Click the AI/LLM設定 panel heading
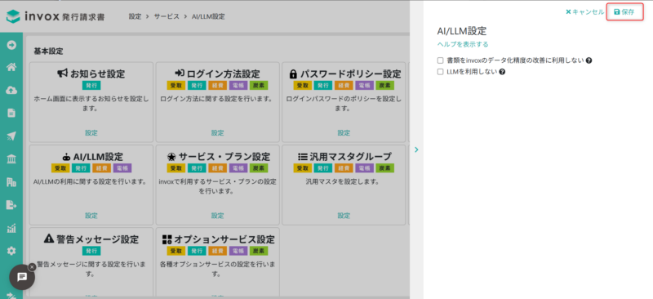The width and height of the screenshot is (653, 299). 462,31
